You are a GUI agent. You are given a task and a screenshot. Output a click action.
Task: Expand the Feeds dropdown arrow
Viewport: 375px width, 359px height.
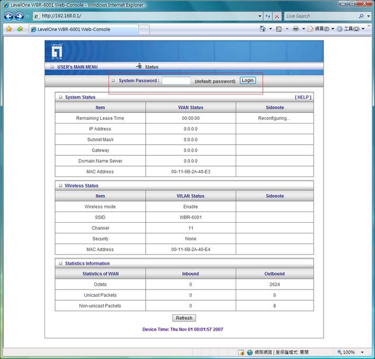pos(287,29)
